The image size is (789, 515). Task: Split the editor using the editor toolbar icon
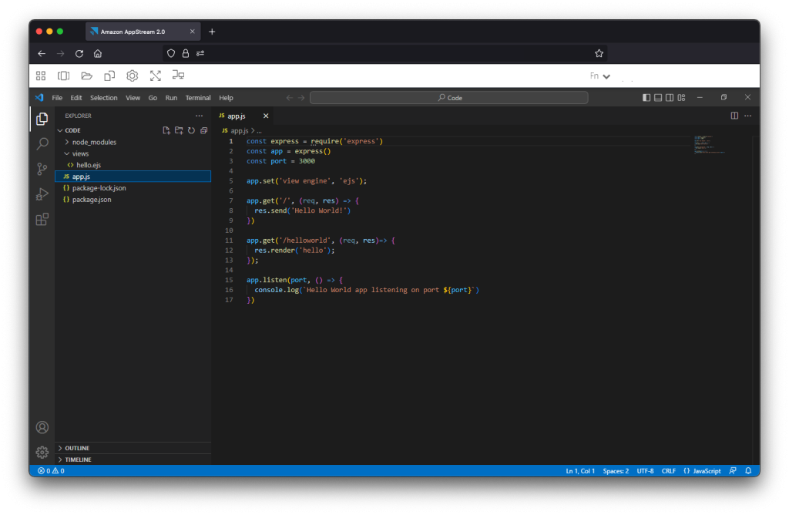734,115
